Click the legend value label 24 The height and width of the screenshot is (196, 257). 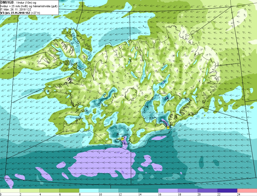(239, 194)
